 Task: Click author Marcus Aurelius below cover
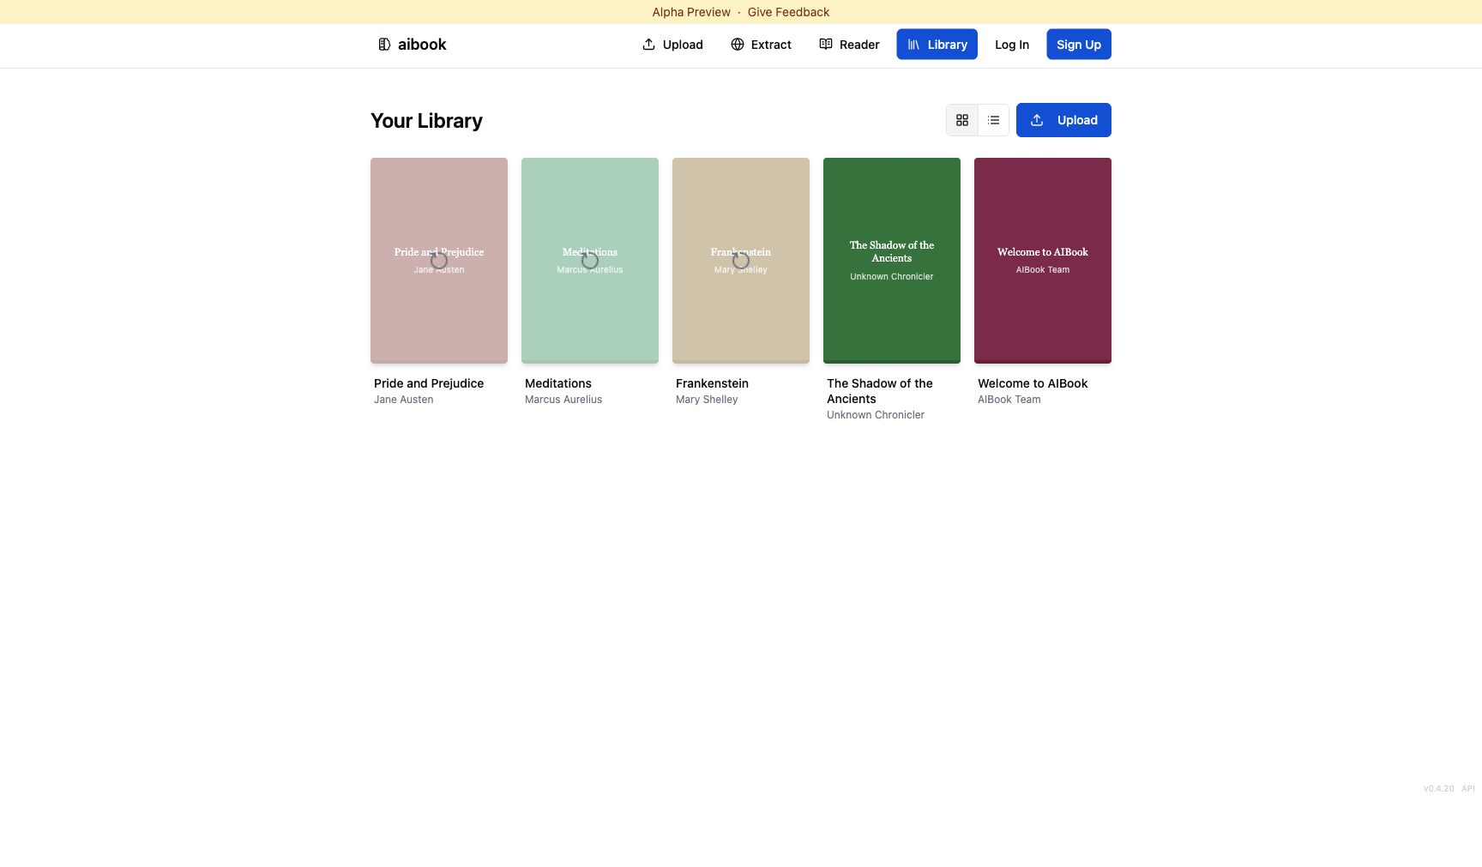[x=563, y=400]
